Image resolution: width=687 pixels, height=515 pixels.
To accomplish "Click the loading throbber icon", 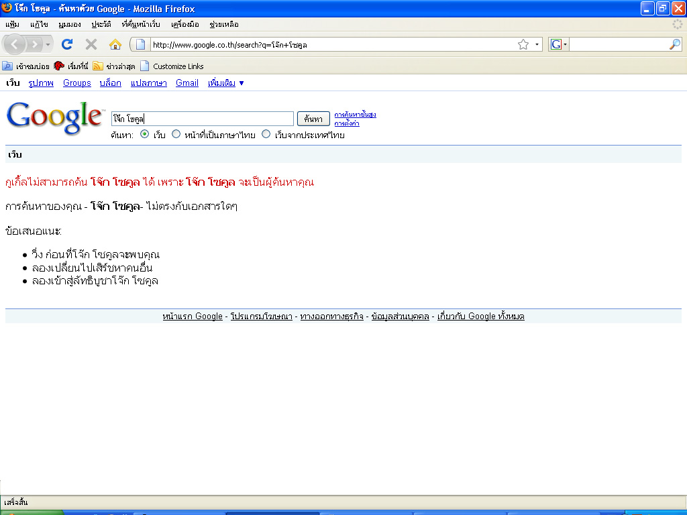I will [x=678, y=25].
